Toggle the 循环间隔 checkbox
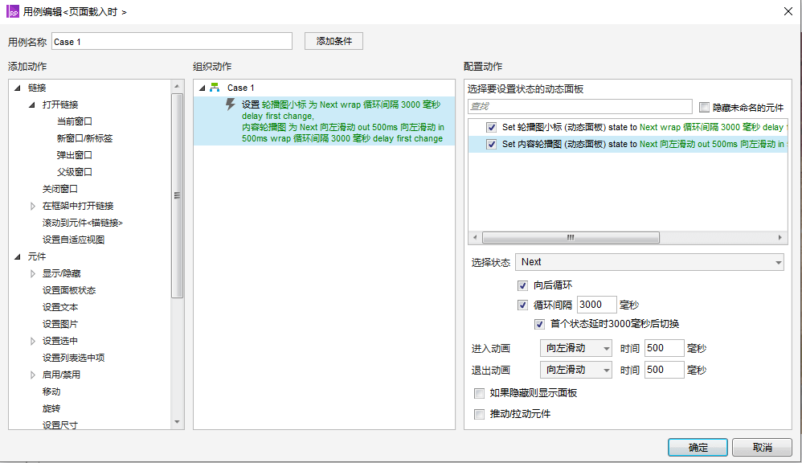The height and width of the screenshot is (463, 802). click(x=522, y=305)
